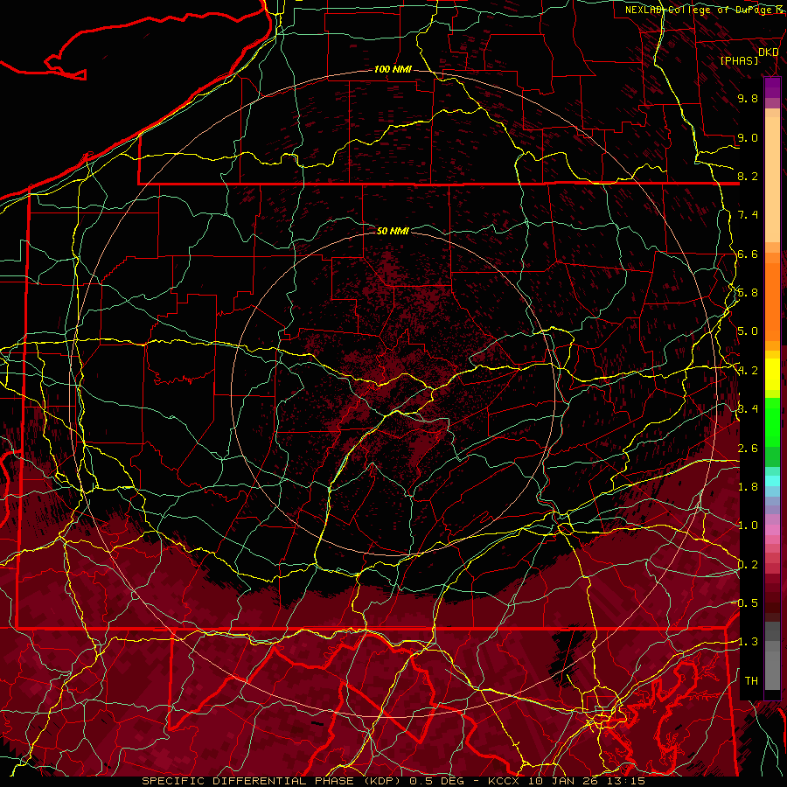The width and height of the screenshot is (787, 787).
Task: Click the 1.3 value near the legend bottom
Action: [x=748, y=642]
